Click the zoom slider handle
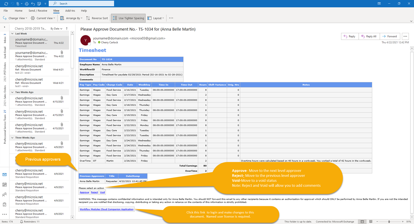Image resolution: width=414 pixels, height=224 pixels. pos(389,221)
